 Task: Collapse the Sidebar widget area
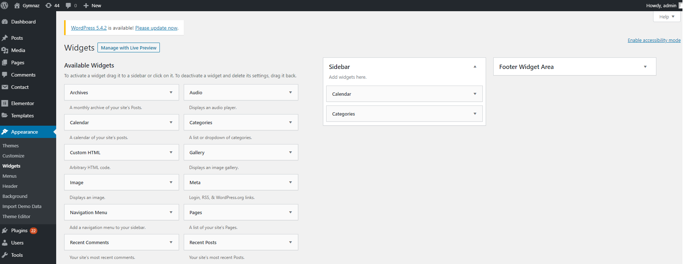coord(475,67)
